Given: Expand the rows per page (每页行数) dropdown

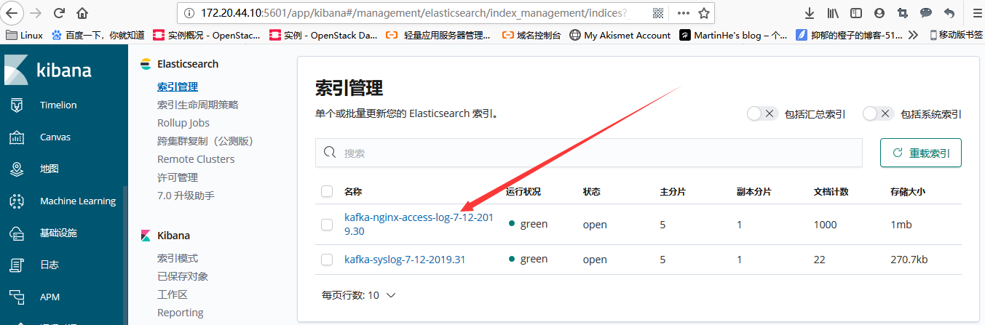Looking at the screenshot, I should pos(359,295).
